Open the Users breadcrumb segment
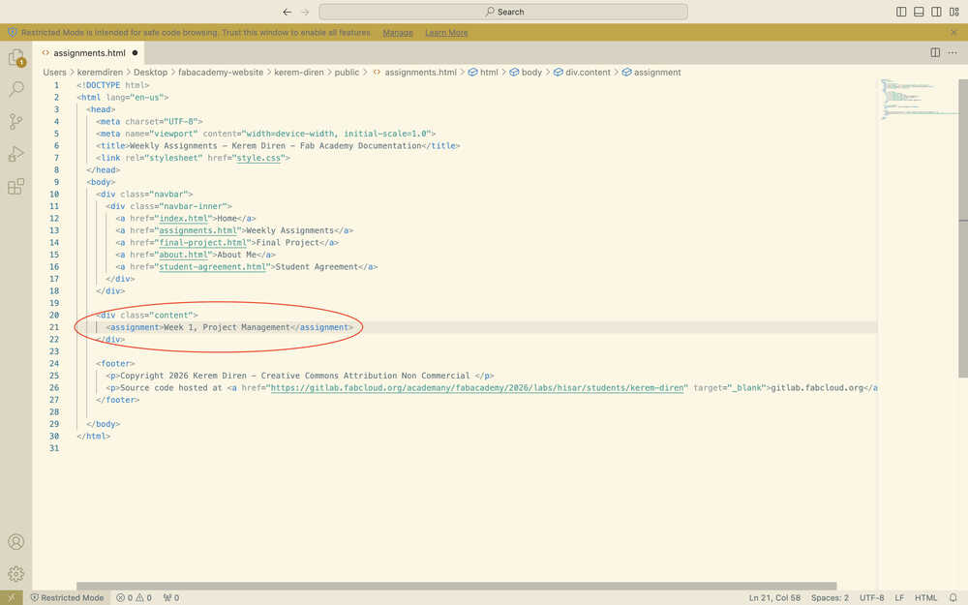 [54, 73]
